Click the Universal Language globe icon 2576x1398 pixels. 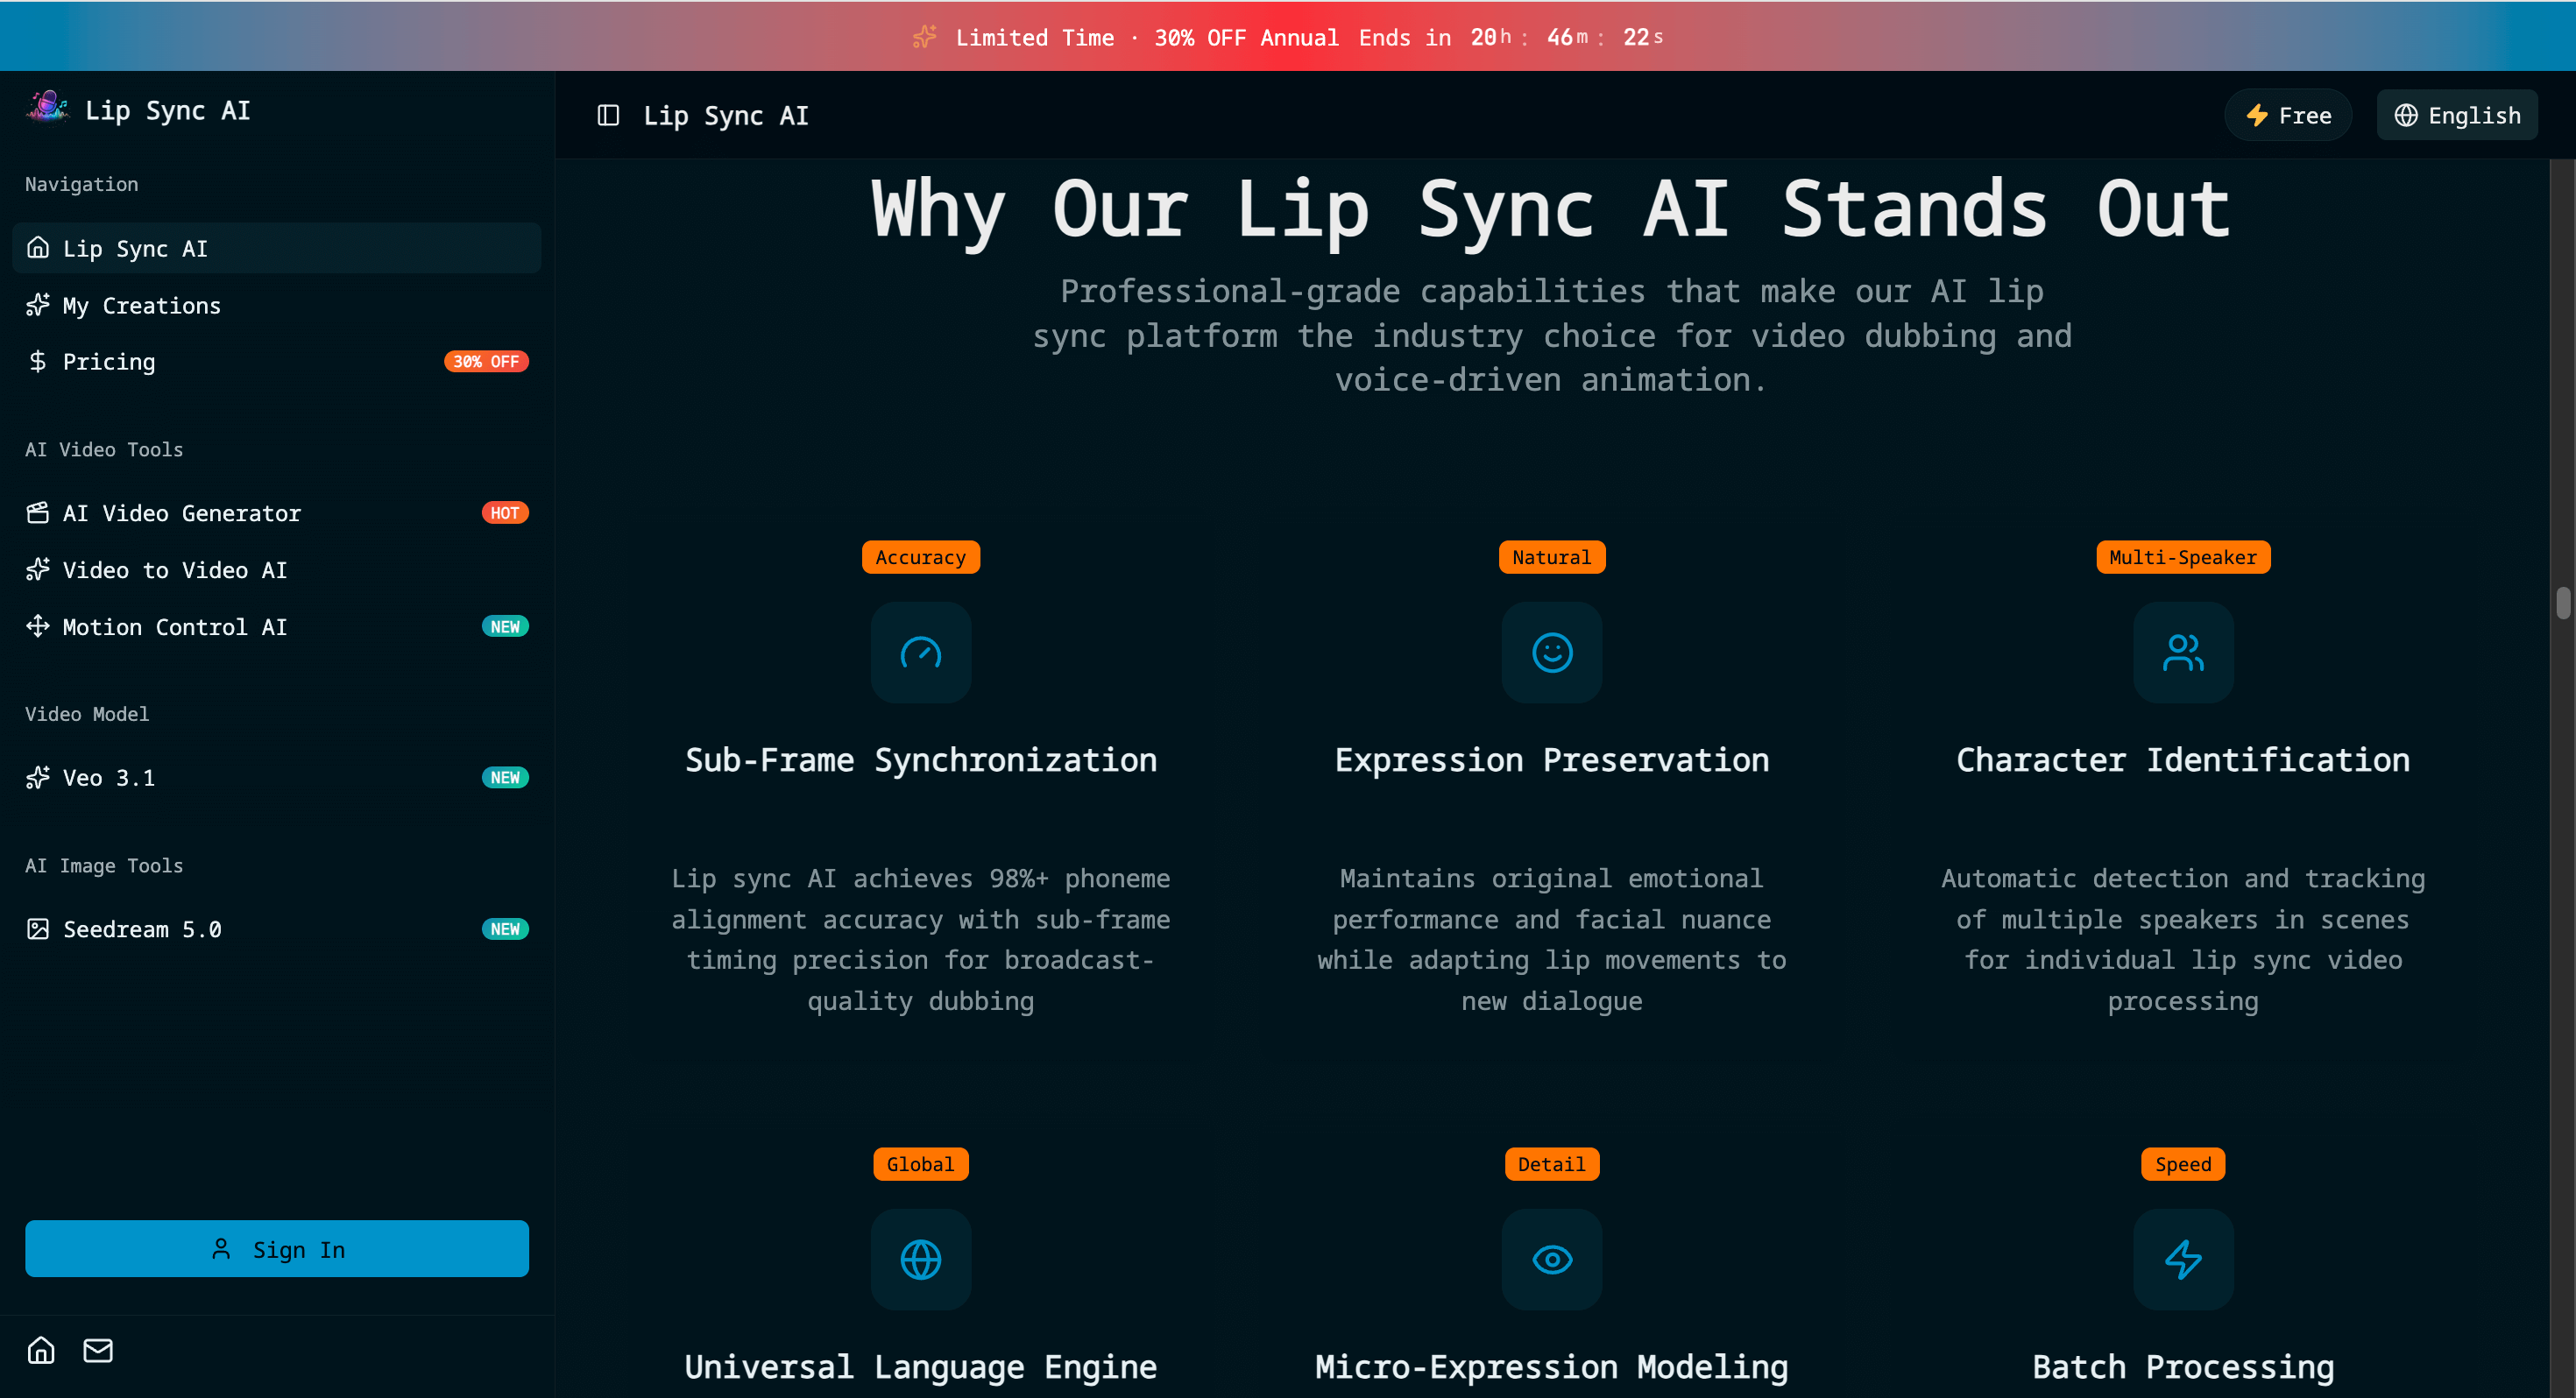(920, 1260)
